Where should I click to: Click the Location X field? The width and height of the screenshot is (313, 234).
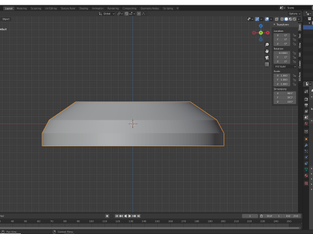282,35
